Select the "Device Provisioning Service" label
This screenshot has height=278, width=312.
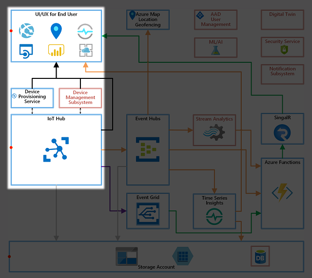click(x=32, y=96)
